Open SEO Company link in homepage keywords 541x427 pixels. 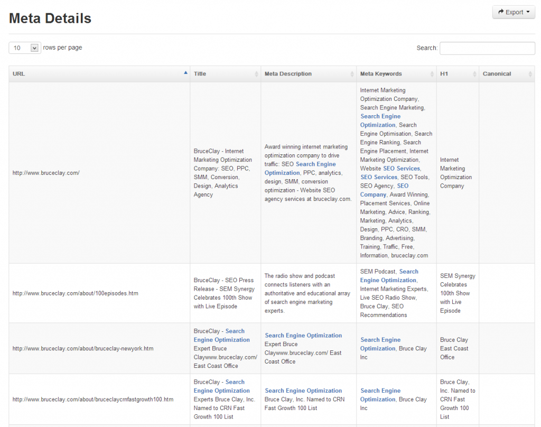click(x=384, y=190)
